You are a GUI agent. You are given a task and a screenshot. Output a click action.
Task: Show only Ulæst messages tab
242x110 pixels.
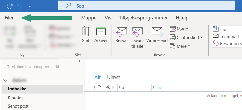113,77
